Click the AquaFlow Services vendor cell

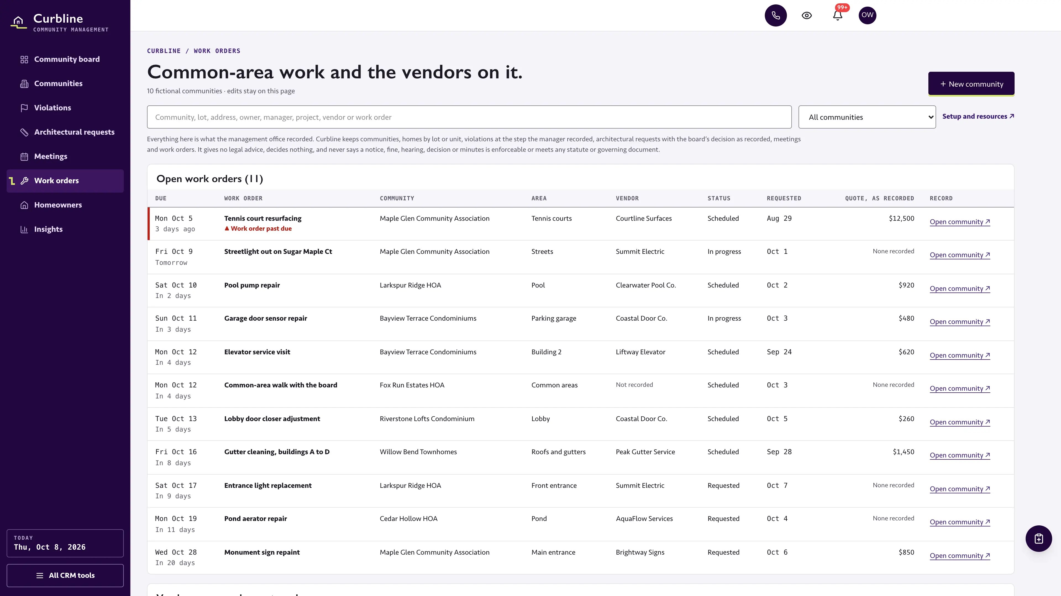pyautogui.click(x=644, y=519)
